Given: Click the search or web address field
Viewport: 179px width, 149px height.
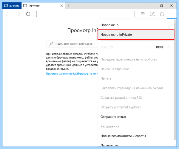Looking at the screenshot, I should click(x=72, y=44).
